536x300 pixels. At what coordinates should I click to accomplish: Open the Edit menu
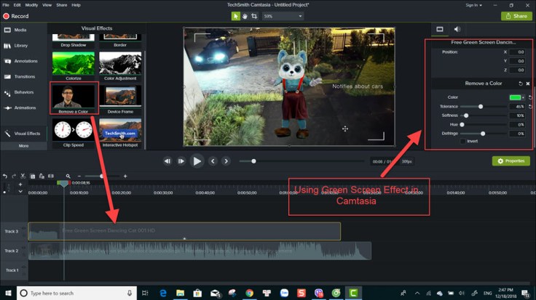click(x=17, y=5)
